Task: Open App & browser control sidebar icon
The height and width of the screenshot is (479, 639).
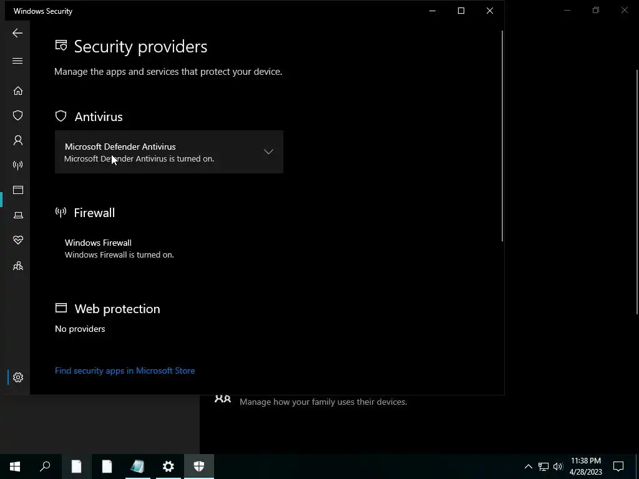Action: pos(18,190)
